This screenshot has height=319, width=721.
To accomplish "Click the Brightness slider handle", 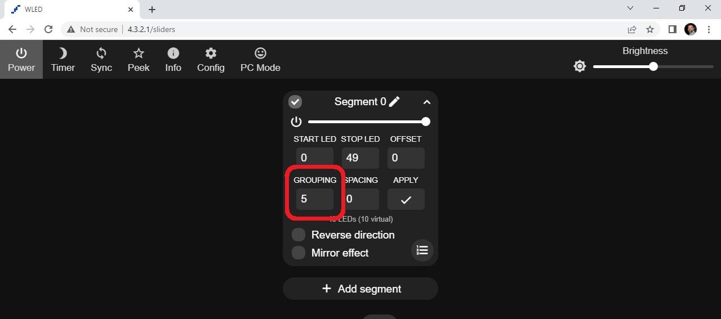I will click(653, 66).
